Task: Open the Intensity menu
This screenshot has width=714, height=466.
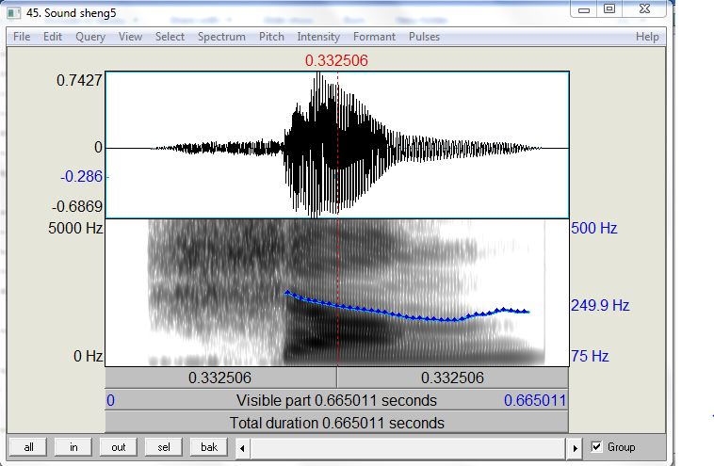Action: (318, 37)
